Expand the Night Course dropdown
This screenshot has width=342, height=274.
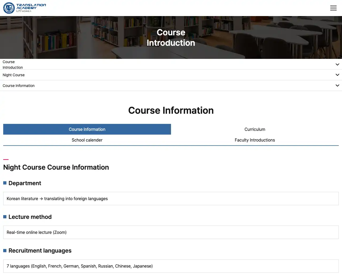coord(171,75)
